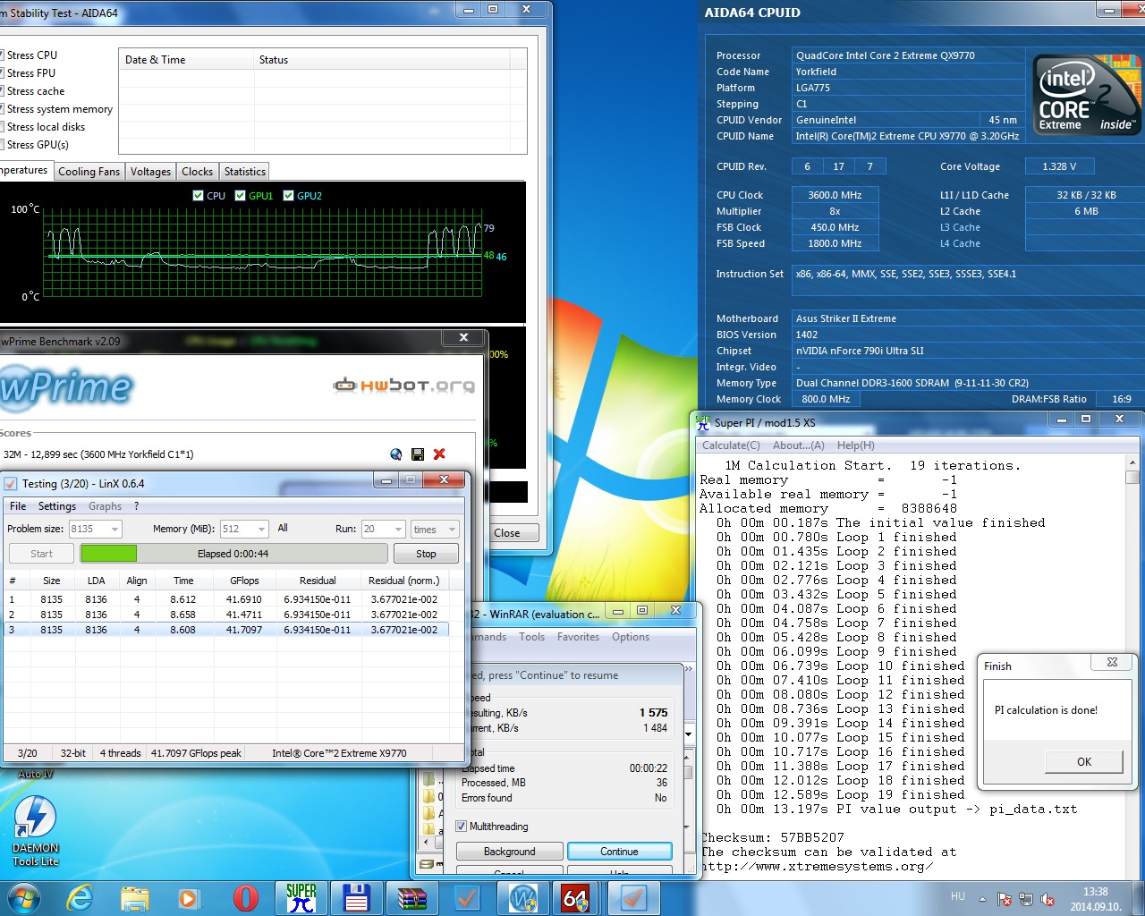This screenshot has width=1145, height=916.
Task: Click the wPrime save score floppy icon
Action: coord(418,454)
